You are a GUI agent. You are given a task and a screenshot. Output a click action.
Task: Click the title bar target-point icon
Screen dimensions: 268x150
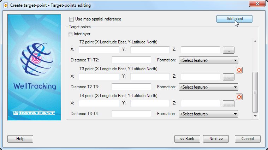[x=6, y=5]
